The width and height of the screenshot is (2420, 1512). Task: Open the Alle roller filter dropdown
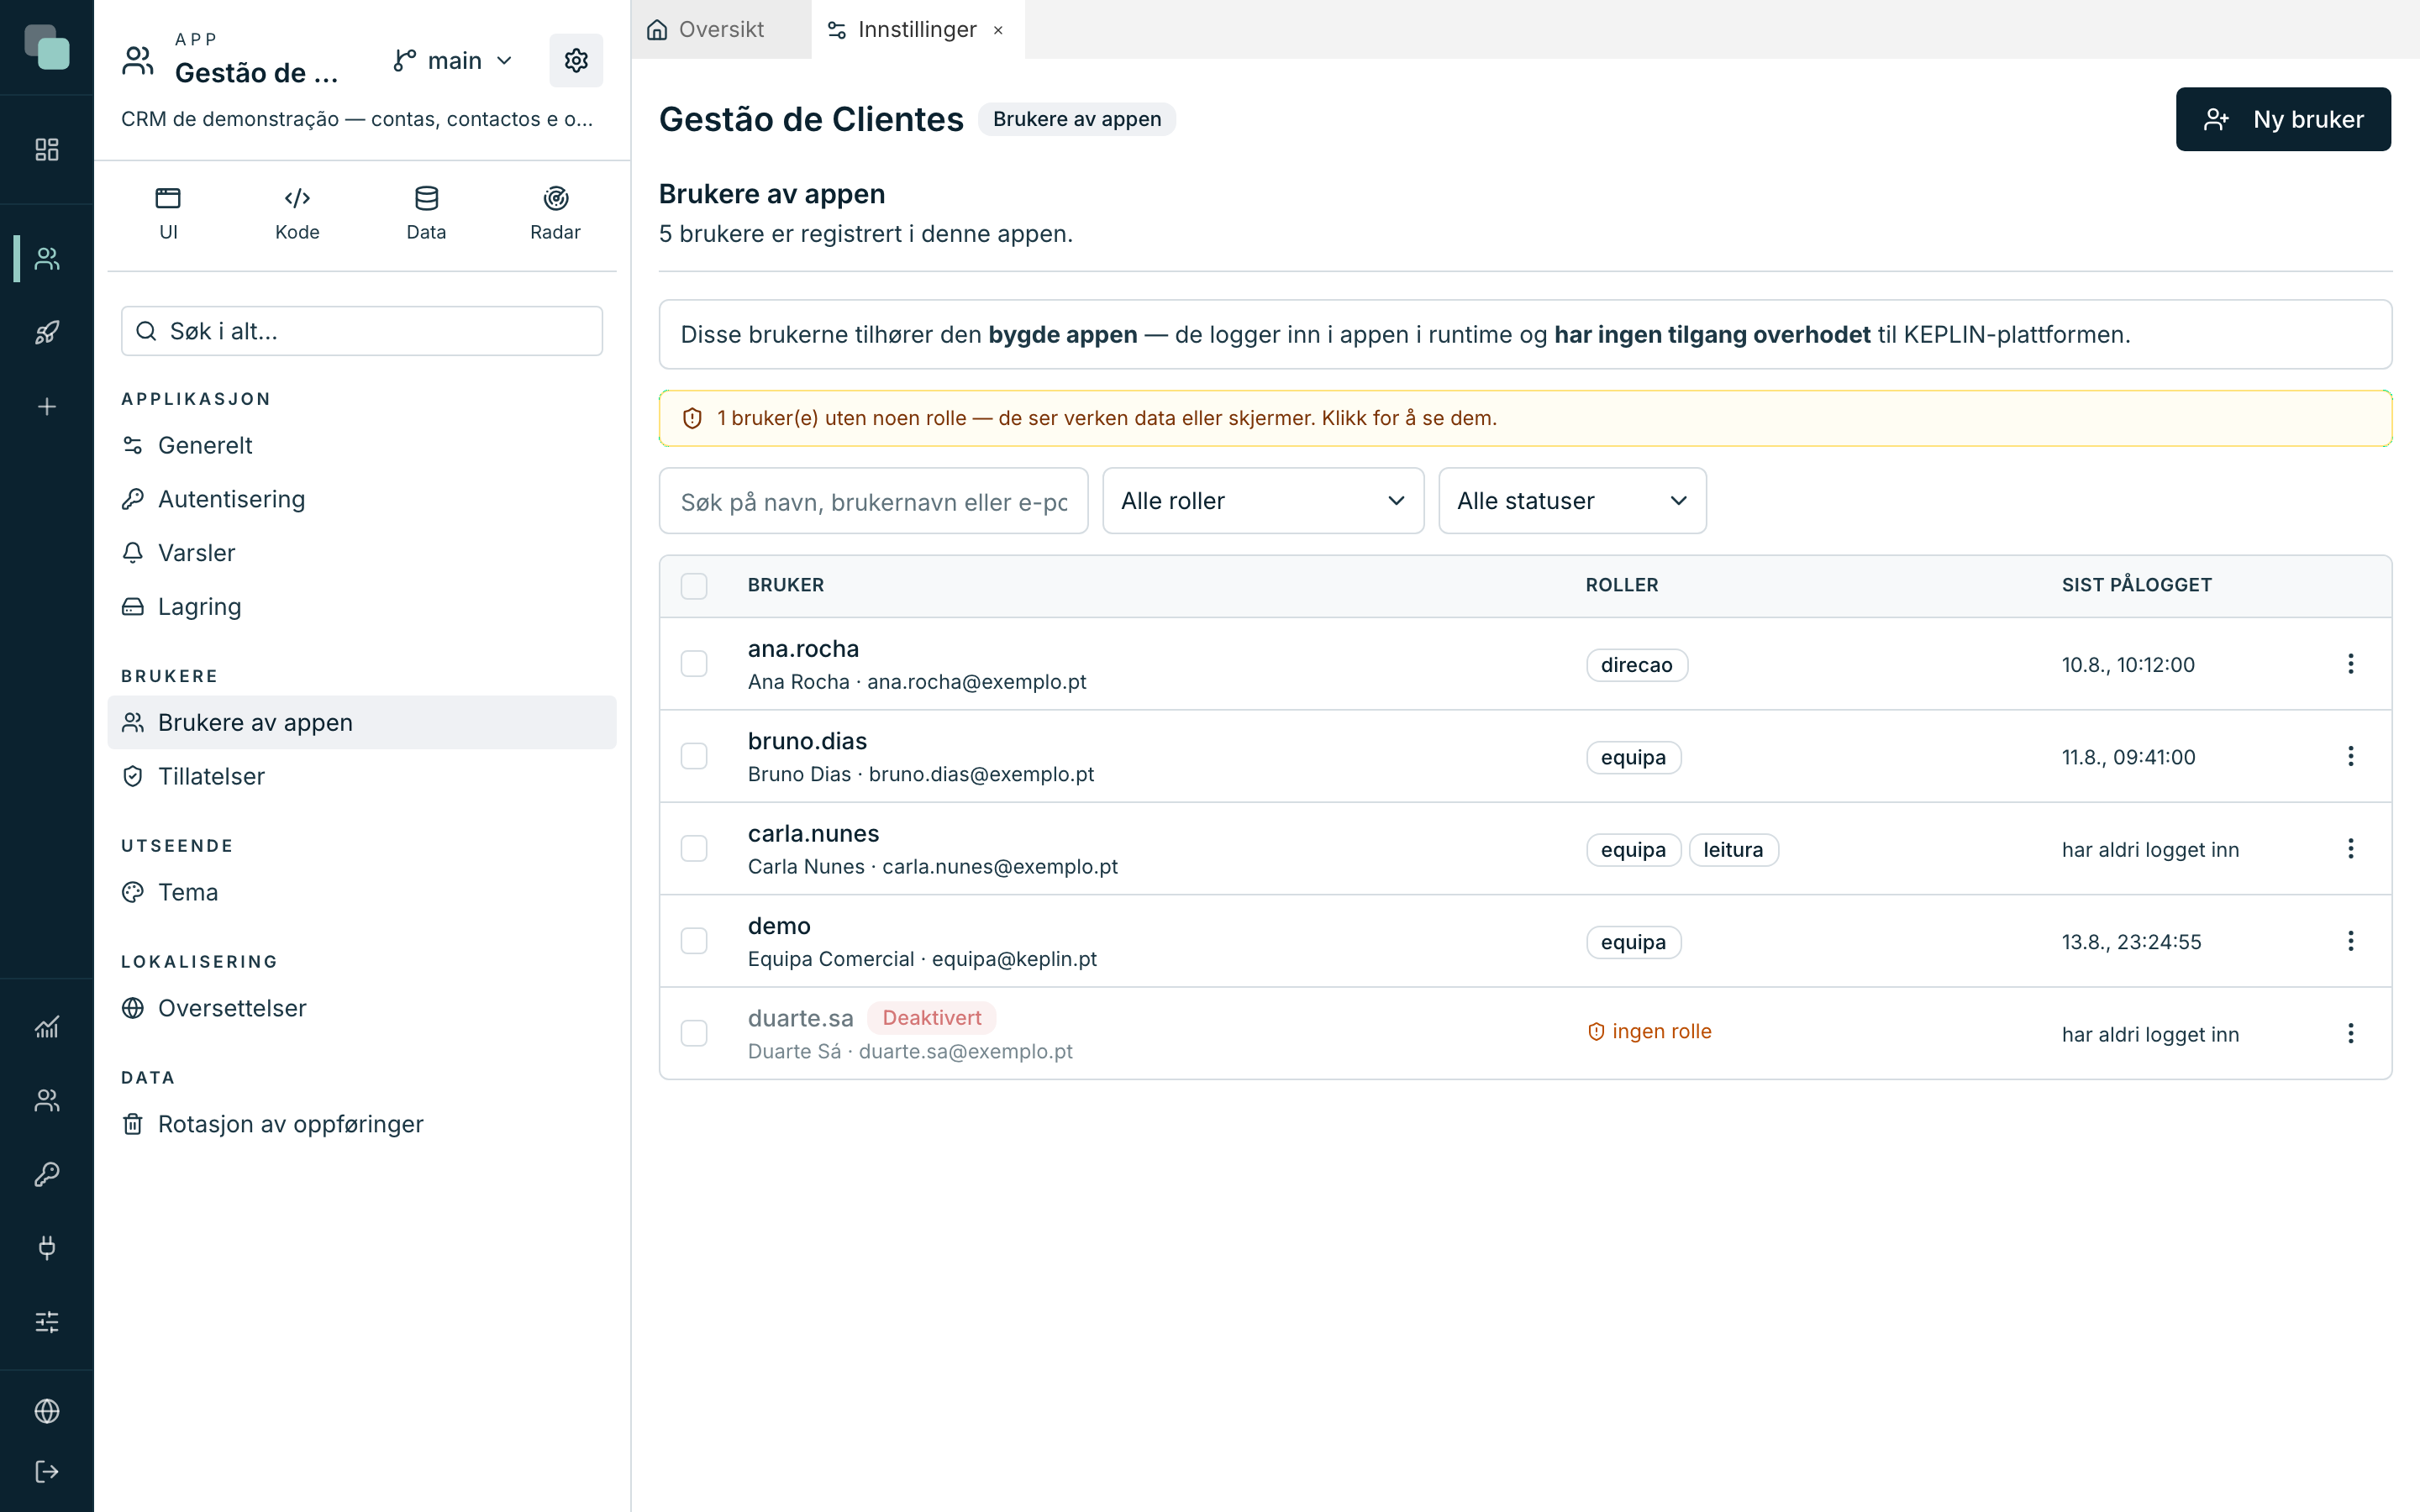[1263, 501]
